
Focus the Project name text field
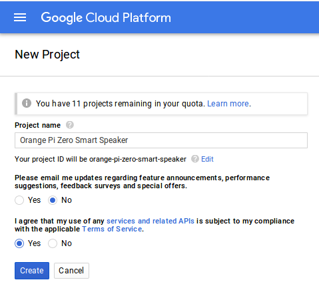point(161,140)
